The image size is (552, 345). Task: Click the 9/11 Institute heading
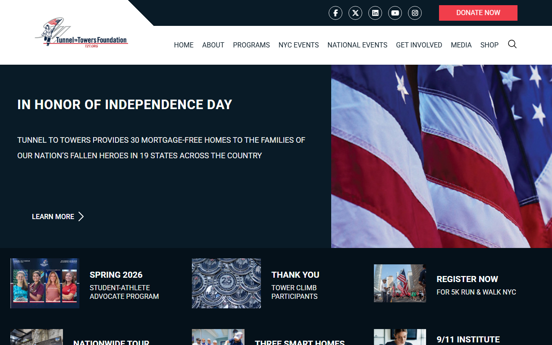468,340
